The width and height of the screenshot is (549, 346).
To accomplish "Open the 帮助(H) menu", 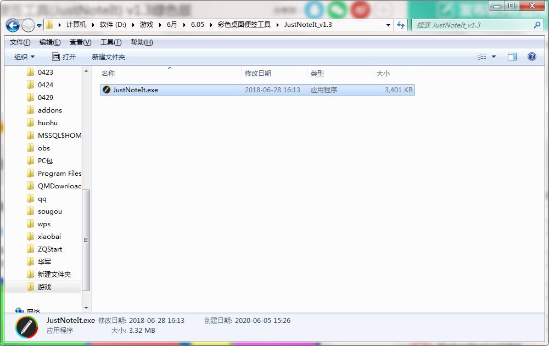I will 142,42.
